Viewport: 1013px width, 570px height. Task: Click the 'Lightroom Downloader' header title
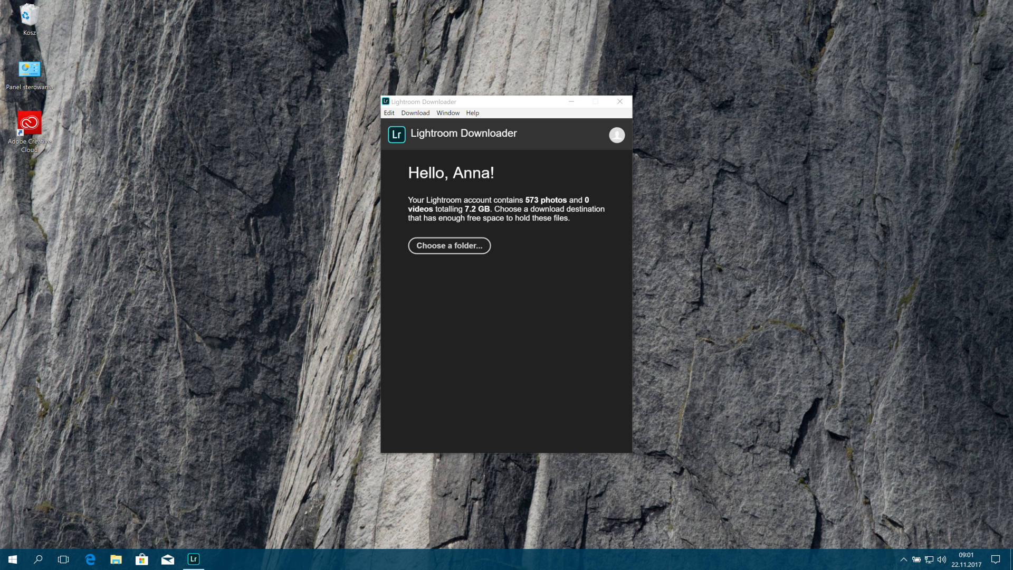[464, 134]
